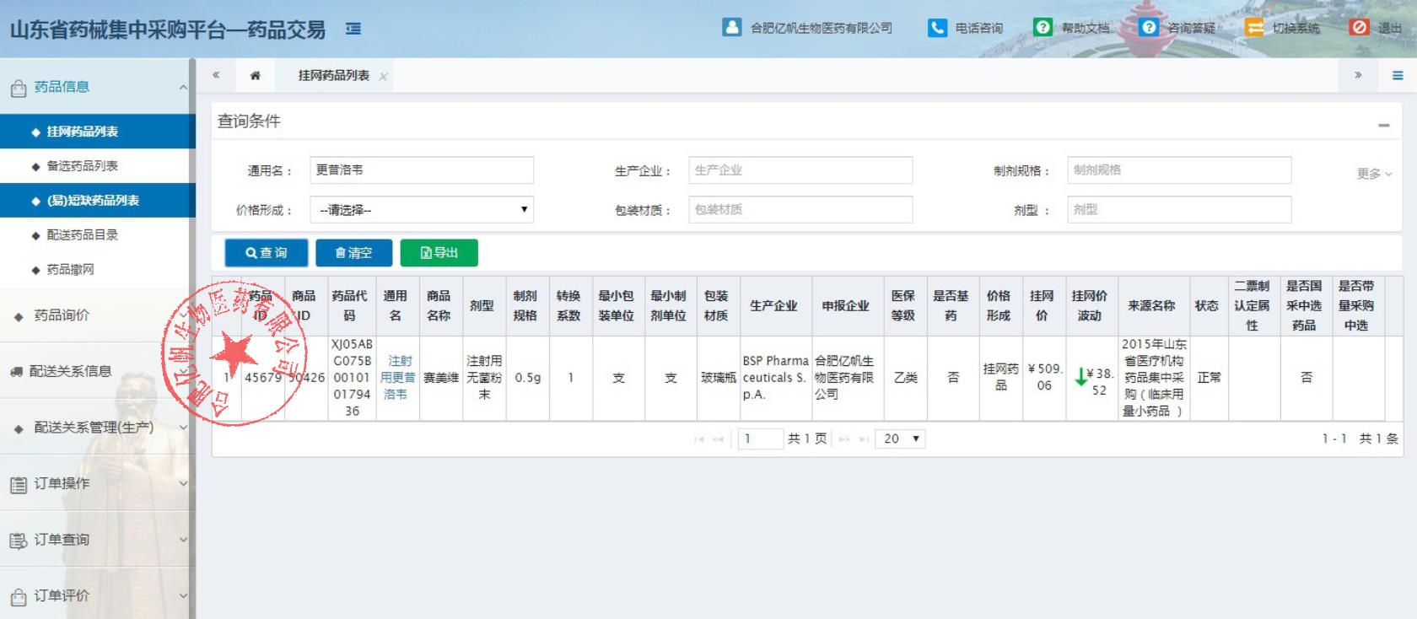
Task: Click the 通用名 input field
Action: [422, 170]
